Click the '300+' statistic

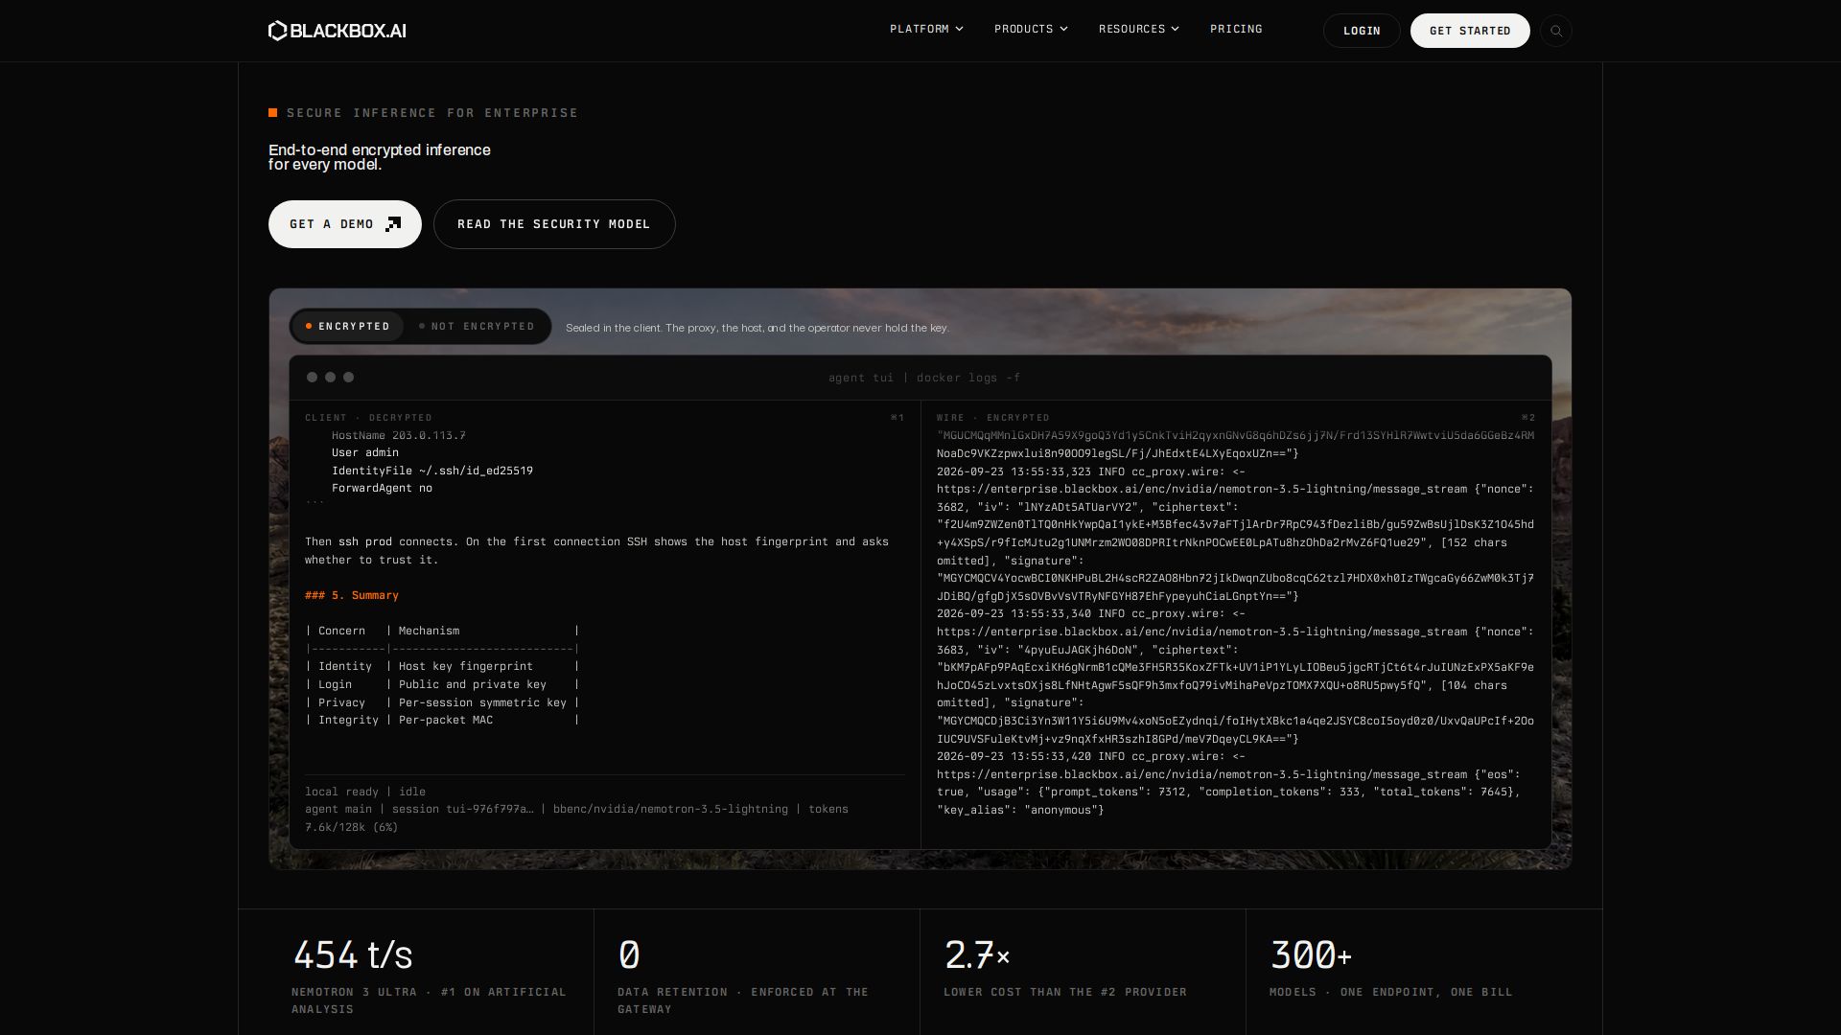1311,954
